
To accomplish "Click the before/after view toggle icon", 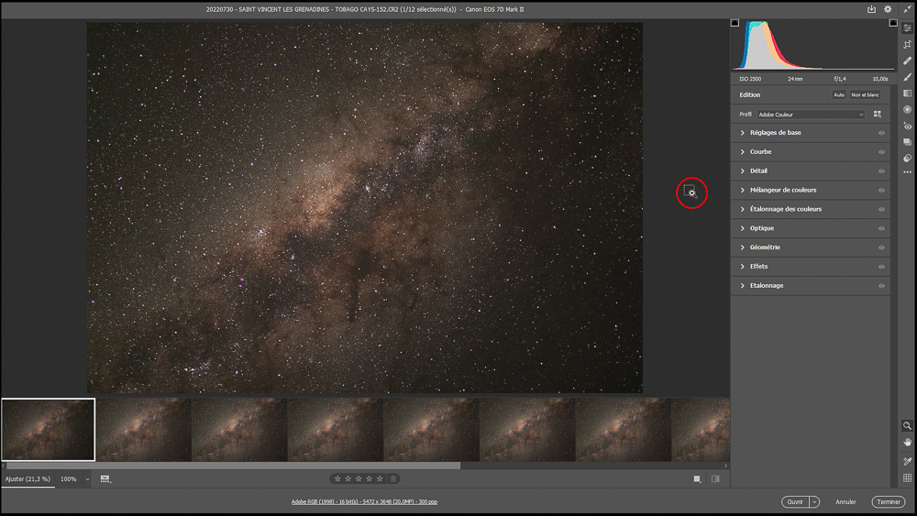I will (x=715, y=478).
